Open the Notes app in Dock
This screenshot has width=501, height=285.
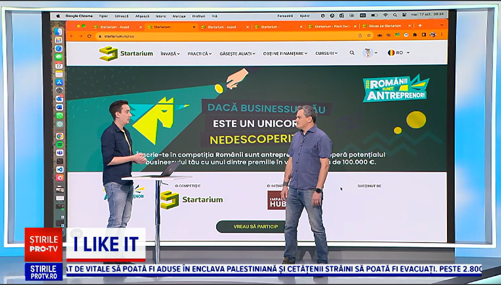click(x=59, y=74)
